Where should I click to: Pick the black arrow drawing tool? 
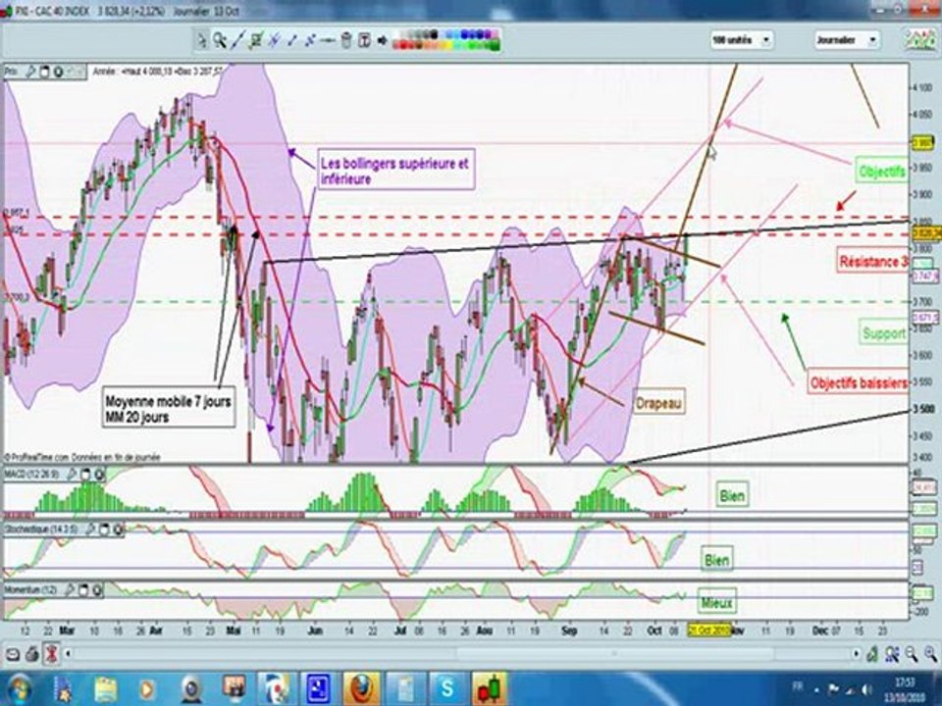coord(382,40)
